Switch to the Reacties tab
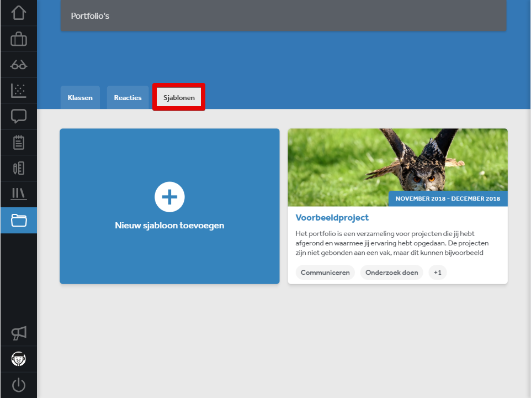 coord(128,98)
